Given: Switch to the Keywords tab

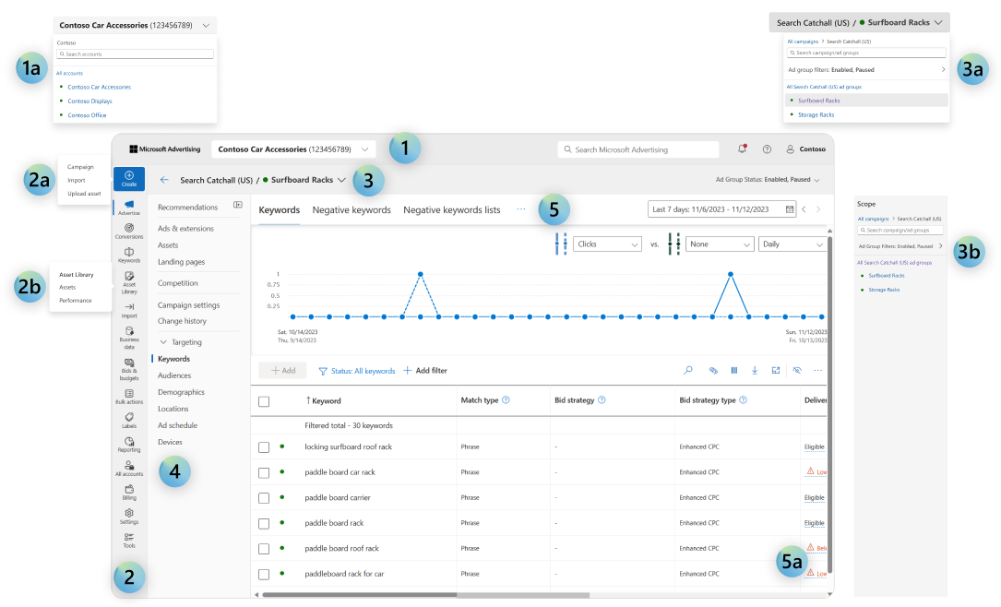Looking at the screenshot, I should tap(279, 210).
